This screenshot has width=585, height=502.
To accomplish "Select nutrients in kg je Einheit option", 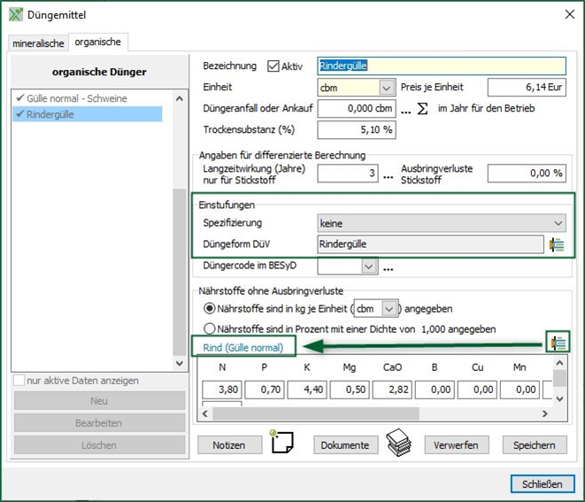I will point(210,309).
